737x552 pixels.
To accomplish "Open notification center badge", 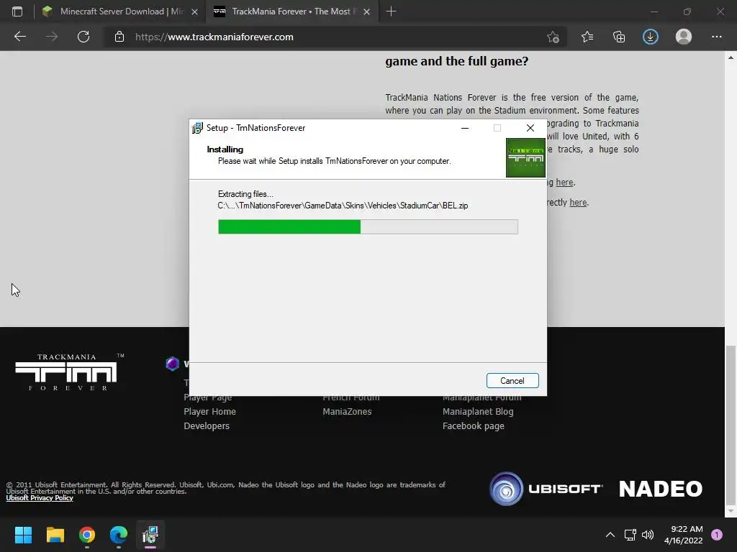I will (x=717, y=535).
